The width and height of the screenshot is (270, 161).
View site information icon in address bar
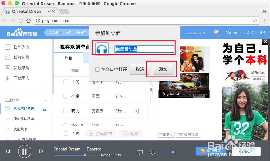pos(38,21)
